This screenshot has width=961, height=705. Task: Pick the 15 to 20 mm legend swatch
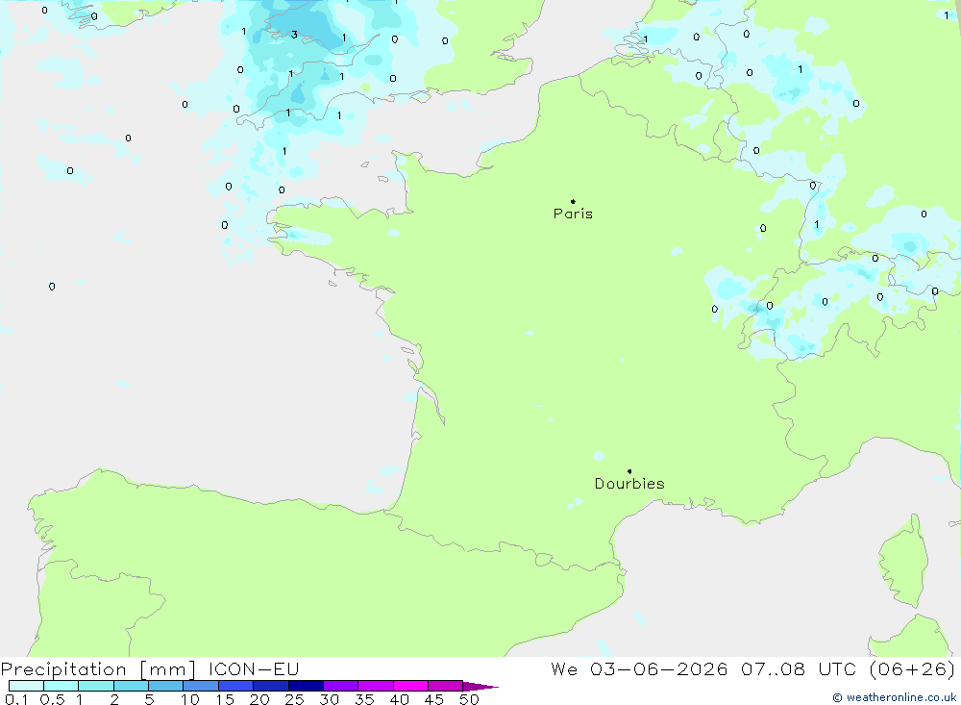(x=236, y=686)
